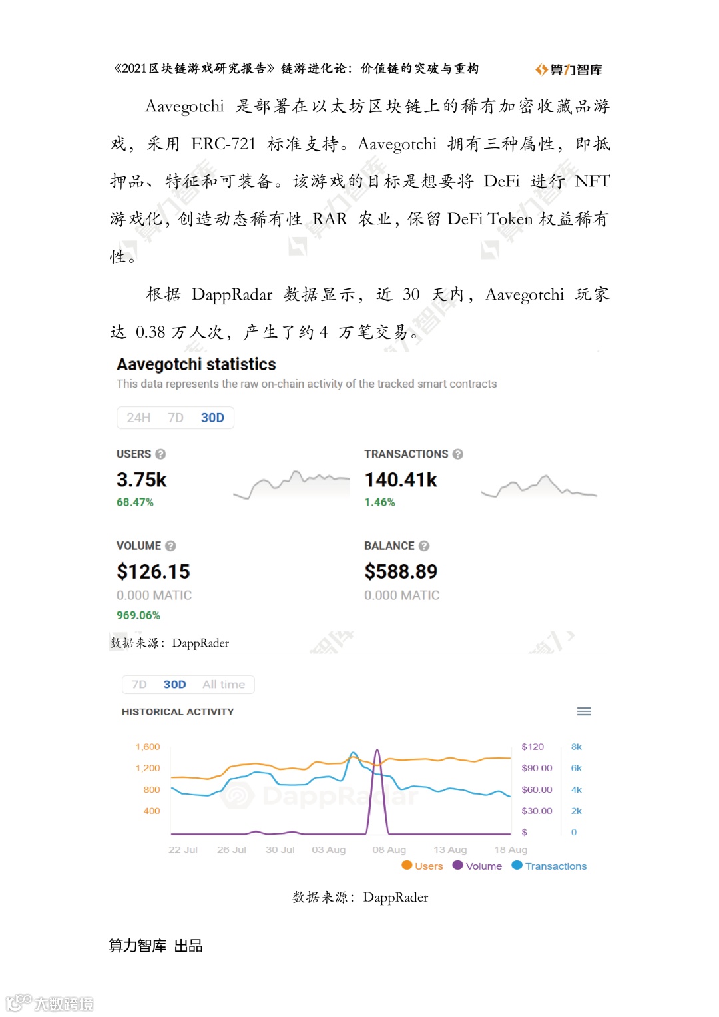The width and height of the screenshot is (719, 1017).
Task: Click the 算力智库 logo in header
Action: tap(569, 69)
